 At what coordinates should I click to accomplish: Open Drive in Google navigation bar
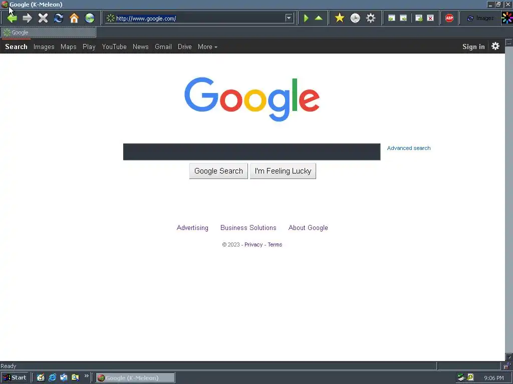[x=185, y=46]
